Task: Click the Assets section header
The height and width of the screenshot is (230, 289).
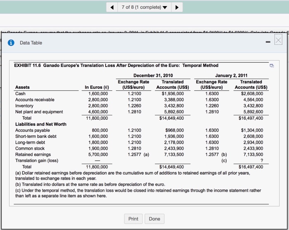Action: tap(22, 88)
